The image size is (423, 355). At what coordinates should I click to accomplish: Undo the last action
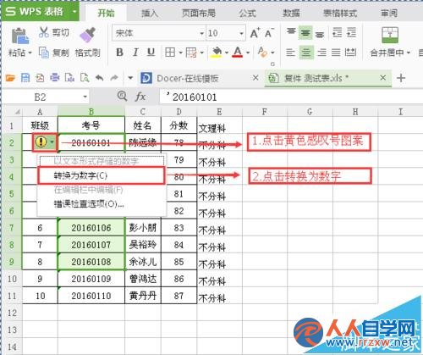tap(100, 78)
